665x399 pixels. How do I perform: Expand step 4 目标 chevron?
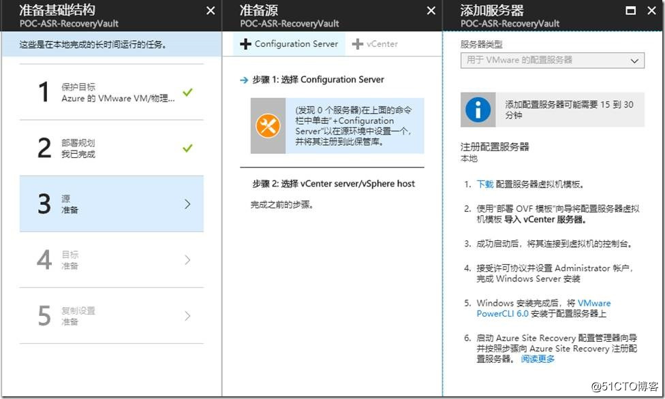(x=187, y=260)
